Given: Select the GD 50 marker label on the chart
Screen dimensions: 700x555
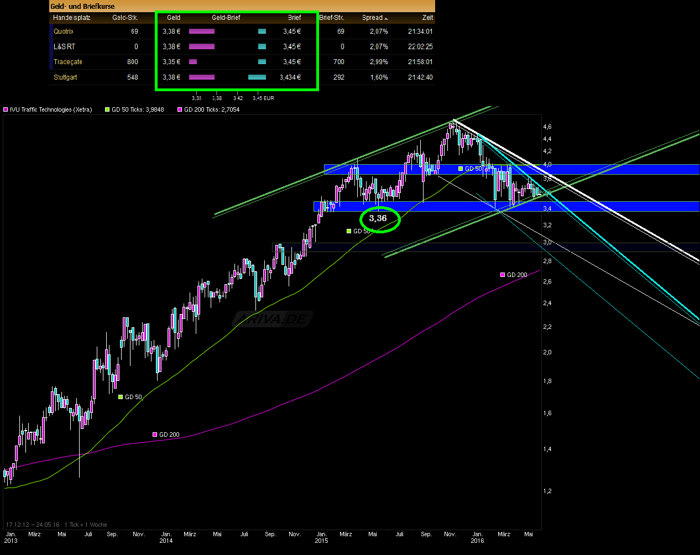Looking at the screenshot, I should point(471,169).
